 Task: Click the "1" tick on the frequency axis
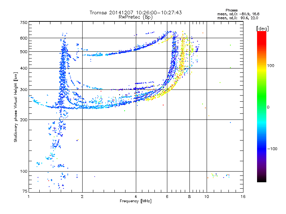[29, 197]
